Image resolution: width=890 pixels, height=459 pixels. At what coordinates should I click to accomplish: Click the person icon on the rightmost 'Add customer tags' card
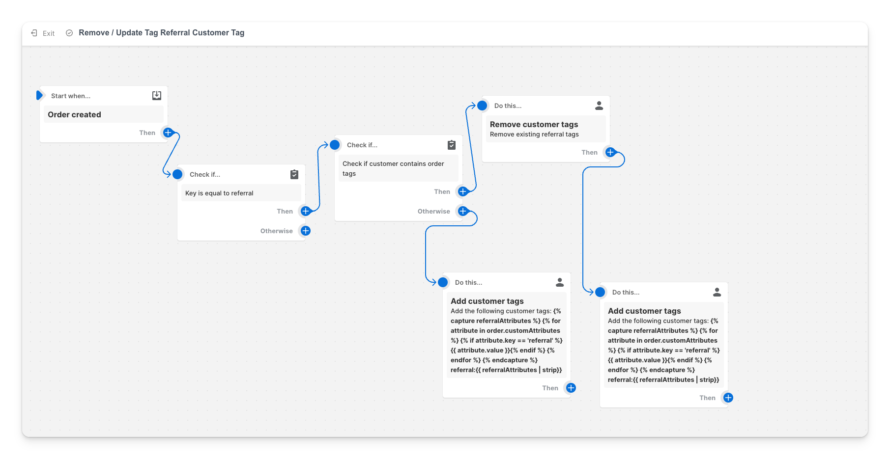(717, 292)
